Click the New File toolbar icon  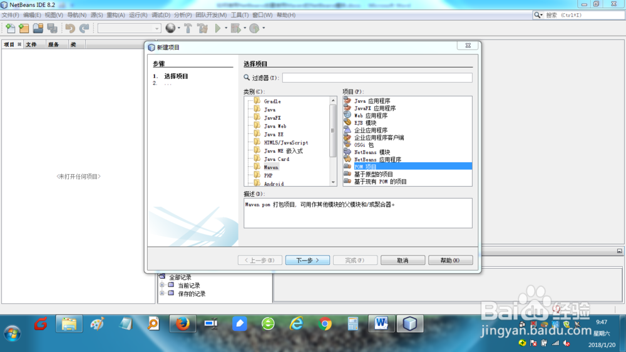(10, 28)
